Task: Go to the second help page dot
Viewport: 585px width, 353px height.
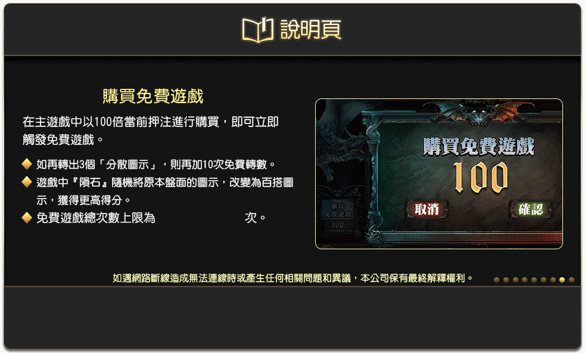Action: click(506, 280)
